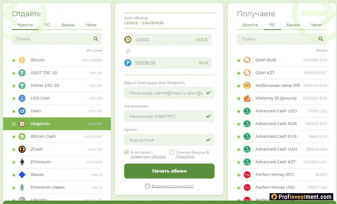
Task: Toggle favorite star next to Dogecoin
Action: coord(14,124)
